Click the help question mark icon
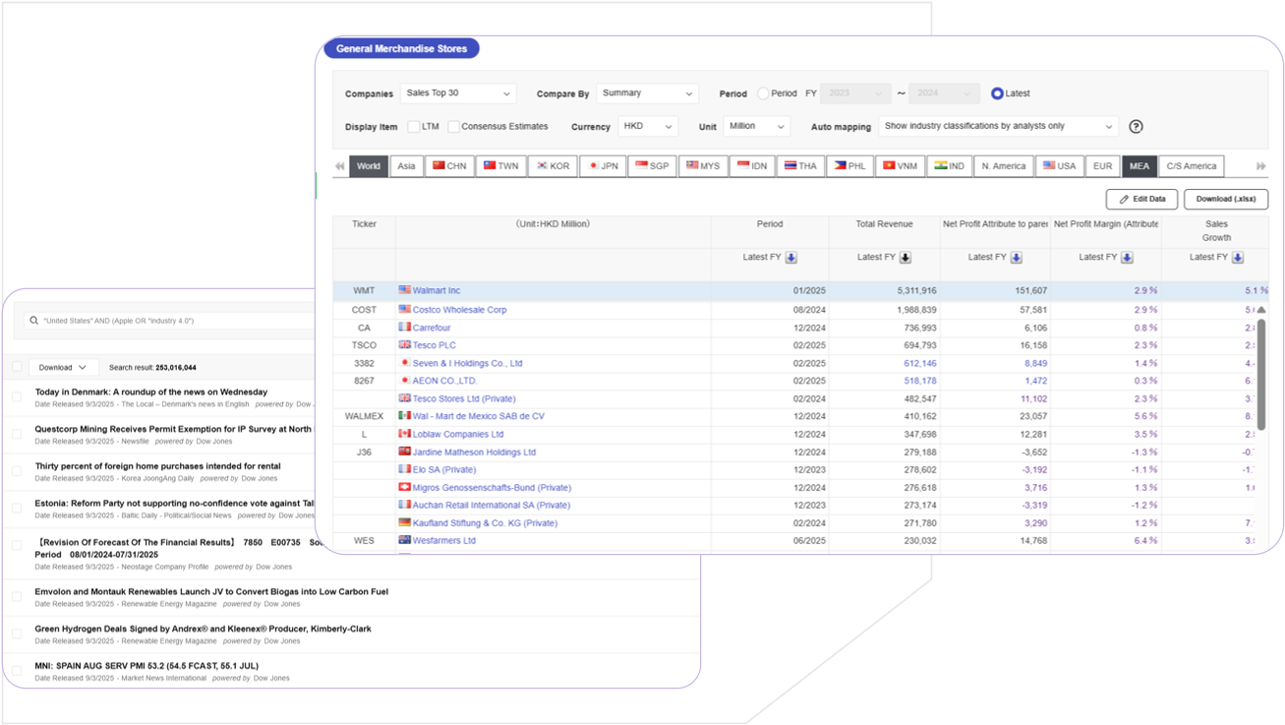This screenshot has height=725, width=1285. (1136, 127)
